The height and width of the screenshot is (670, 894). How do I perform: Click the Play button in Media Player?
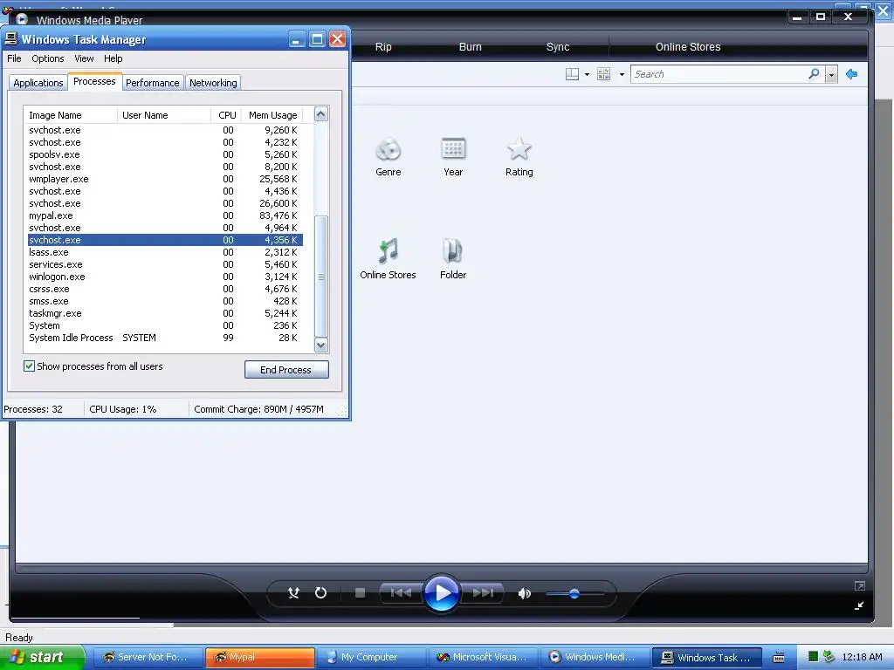click(x=441, y=593)
